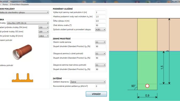Expand the Okolní rostlá zemina G1 dropdown
The width and height of the screenshot is (180, 101).
coord(100,42)
